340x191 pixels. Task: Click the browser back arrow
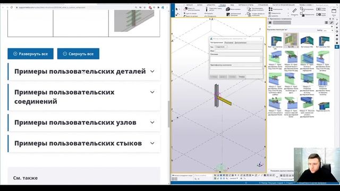tap(3, 7)
